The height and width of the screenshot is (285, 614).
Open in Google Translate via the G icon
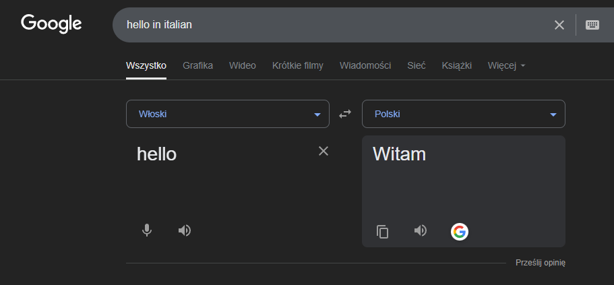tap(460, 232)
